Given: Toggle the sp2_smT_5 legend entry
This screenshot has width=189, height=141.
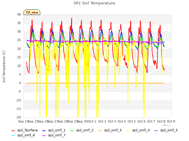Looking at the screenshot, I should (166, 130).
